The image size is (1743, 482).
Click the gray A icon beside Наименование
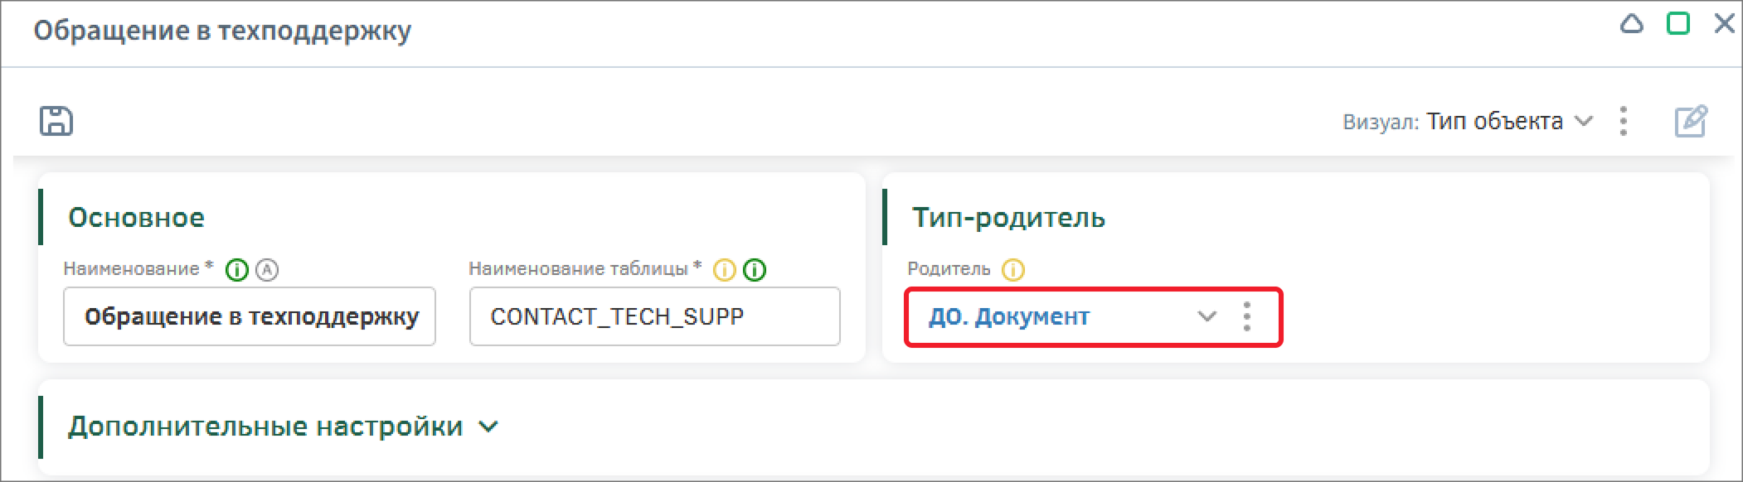click(x=267, y=270)
